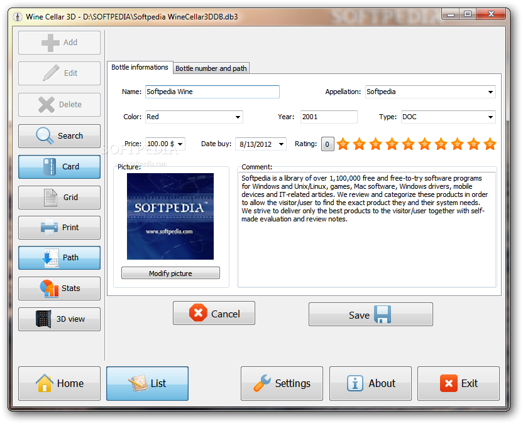The width and height of the screenshot is (523, 424).
Task: Click the Name field Softpedia Wine
Action: tap(212, 92)
